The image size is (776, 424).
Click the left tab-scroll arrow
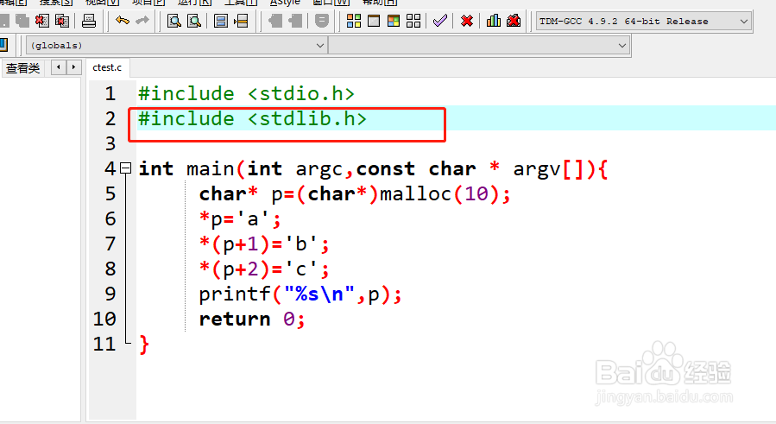(x=59, y=66)
